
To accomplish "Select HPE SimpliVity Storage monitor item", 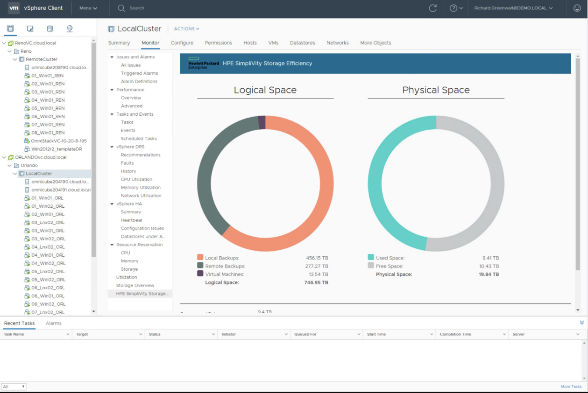I will tap(140, 294).
